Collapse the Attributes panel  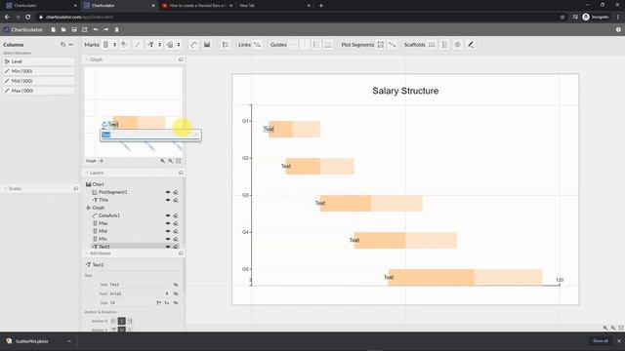tap(87, 253)
